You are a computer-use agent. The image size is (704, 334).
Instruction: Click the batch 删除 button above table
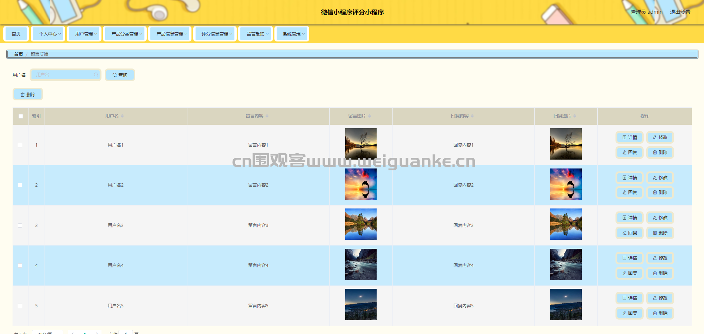tap(28, 94)
